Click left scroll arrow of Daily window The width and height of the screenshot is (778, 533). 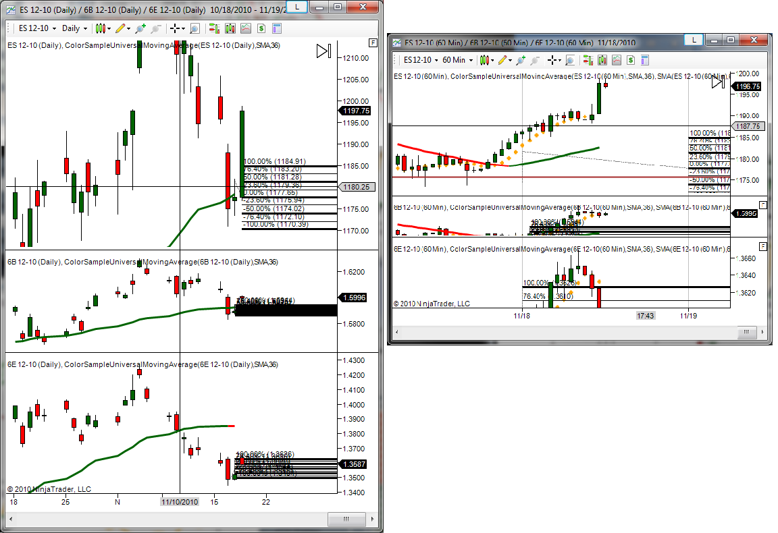(x=11, y=519)
